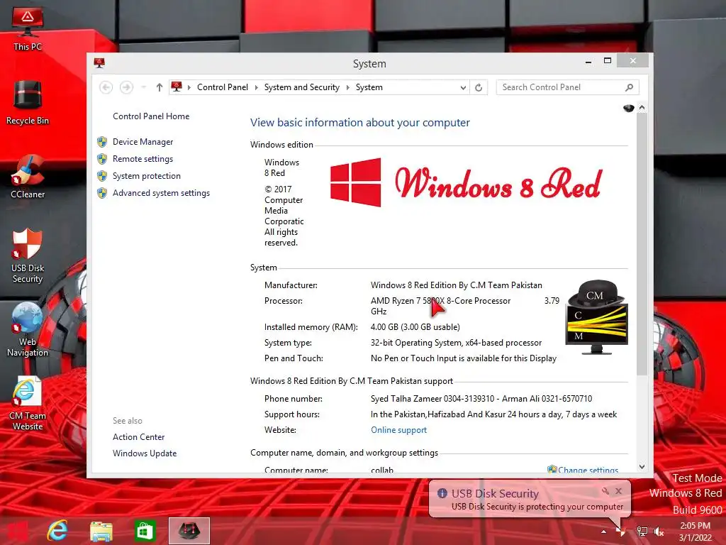726x545 pixels.
Task: Open USB Disk Security desktop shortcut
Action: 28,255
